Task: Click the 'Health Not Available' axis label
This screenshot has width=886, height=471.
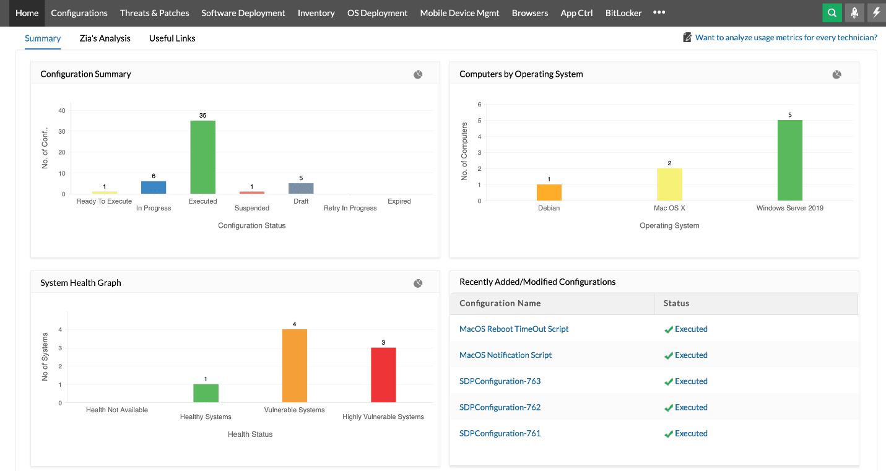Action: pyautogui.click(x=117, y=410)
